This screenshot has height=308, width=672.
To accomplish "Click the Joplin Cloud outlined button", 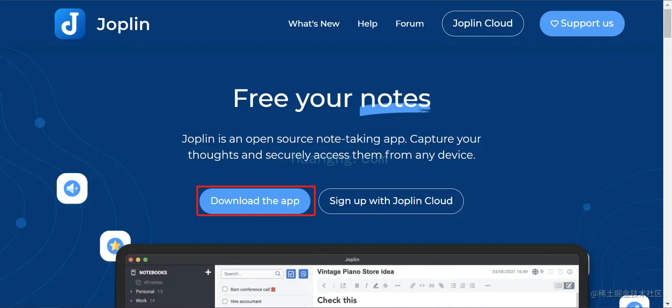I will tap(483, 24).
